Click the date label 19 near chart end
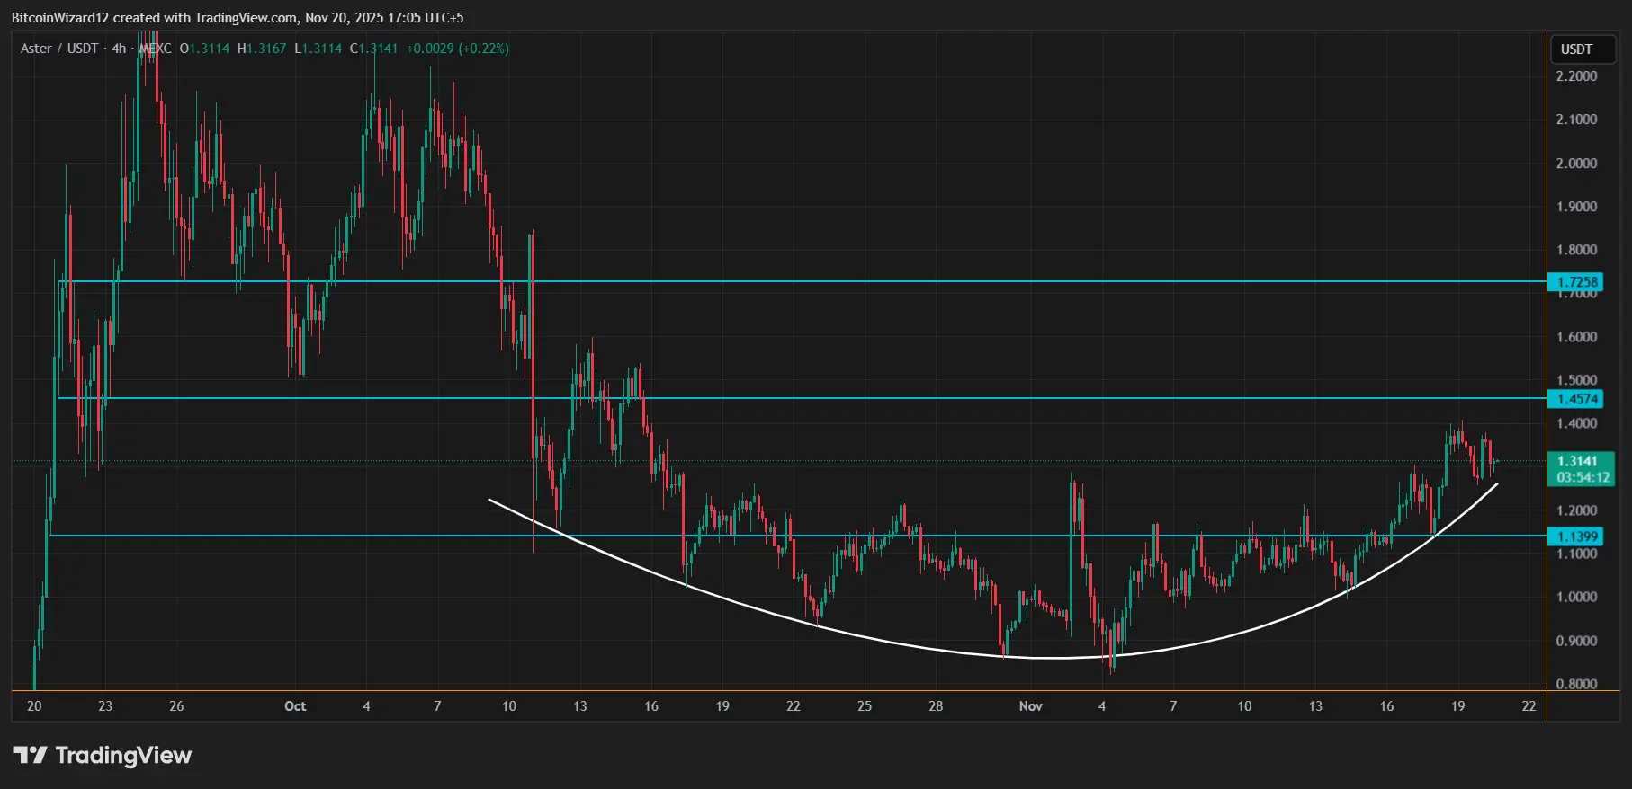The height and width of the screenshot is (789, 1632). click(x=1457, y=706)
